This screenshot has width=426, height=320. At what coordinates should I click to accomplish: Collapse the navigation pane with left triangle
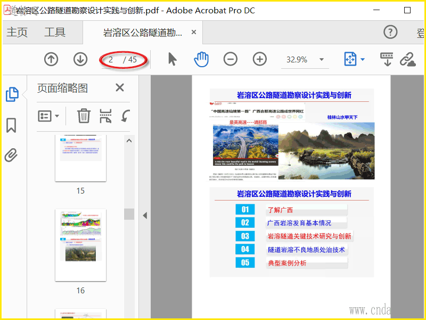145,215
